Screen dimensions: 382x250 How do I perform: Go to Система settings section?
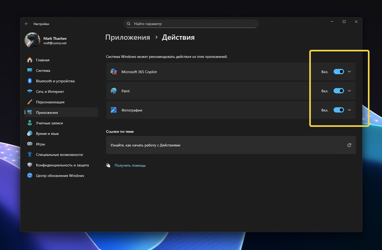62,70
